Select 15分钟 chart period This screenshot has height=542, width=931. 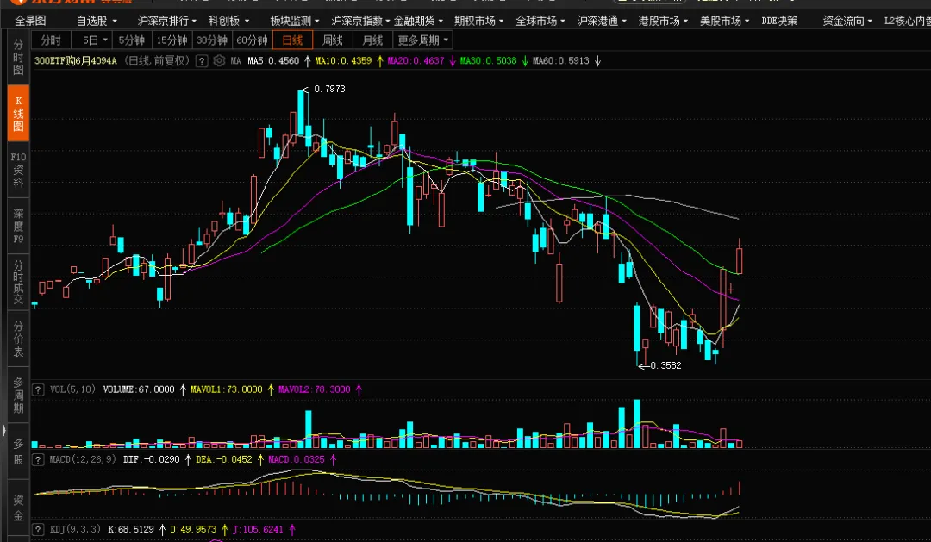coord(172,40)
